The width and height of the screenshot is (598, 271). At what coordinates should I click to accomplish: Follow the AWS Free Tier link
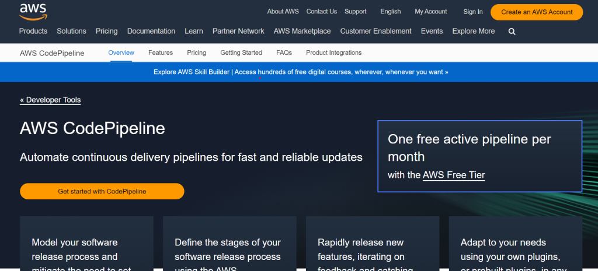[x=454, y=175]
